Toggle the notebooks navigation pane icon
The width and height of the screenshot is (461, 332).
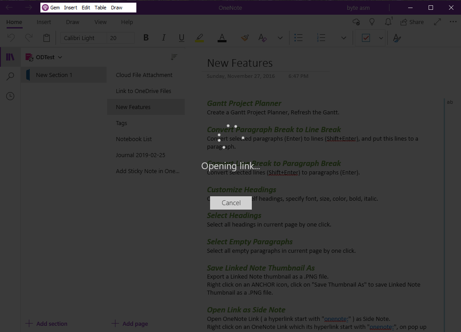[x=10, y=57]
